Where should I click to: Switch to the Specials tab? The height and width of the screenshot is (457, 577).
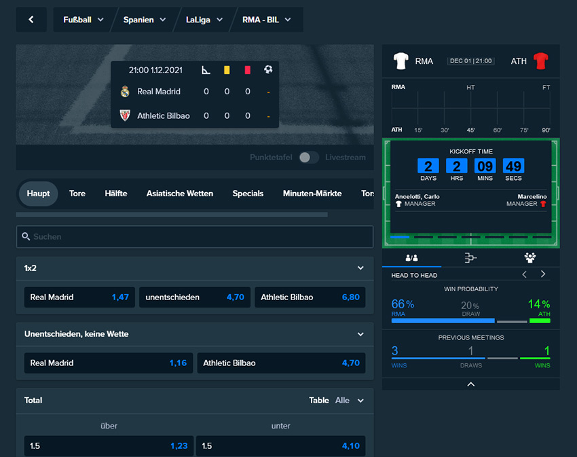(248, 194)
